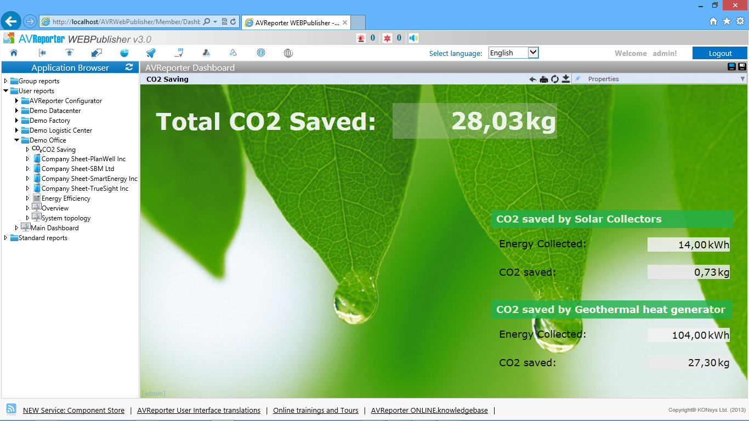Click the Logout button

coord(720,53)
